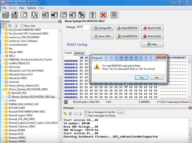This screenshot has width=192, height=143.
Task: Close the iProg pro dialog
Action: (161, 57)
